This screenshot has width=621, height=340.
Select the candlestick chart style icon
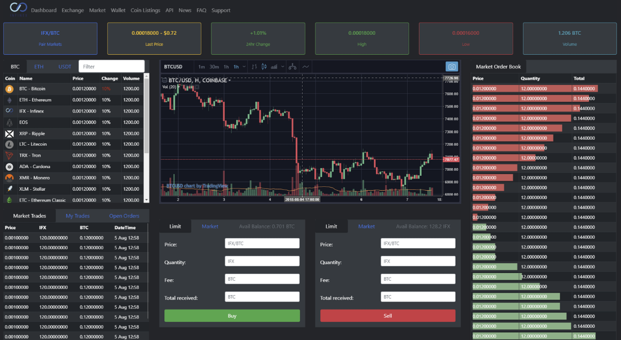pos(264,66)
